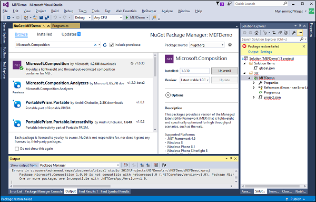The height and width of the screenshot is (202, 316).
Task: Click the Save All toolbar icon
Action: [x=47, y=17]
